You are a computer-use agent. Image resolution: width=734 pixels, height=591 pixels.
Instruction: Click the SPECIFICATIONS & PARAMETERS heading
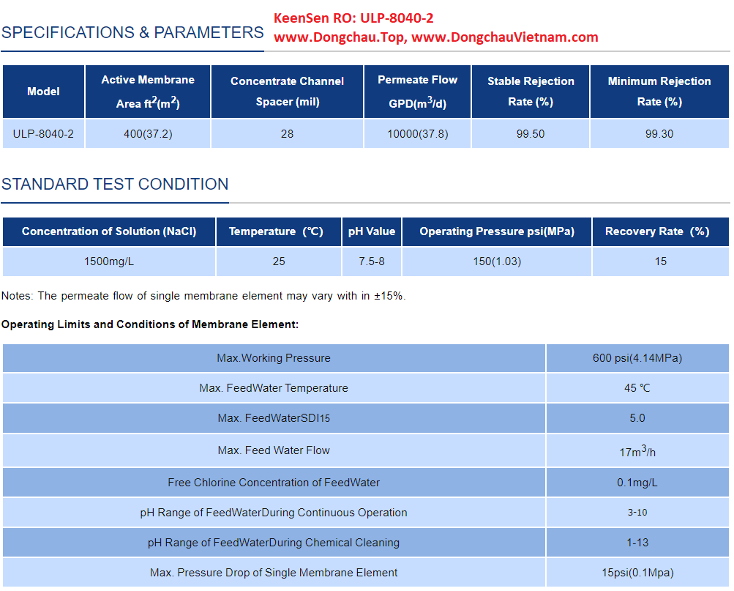click(132, 33)
